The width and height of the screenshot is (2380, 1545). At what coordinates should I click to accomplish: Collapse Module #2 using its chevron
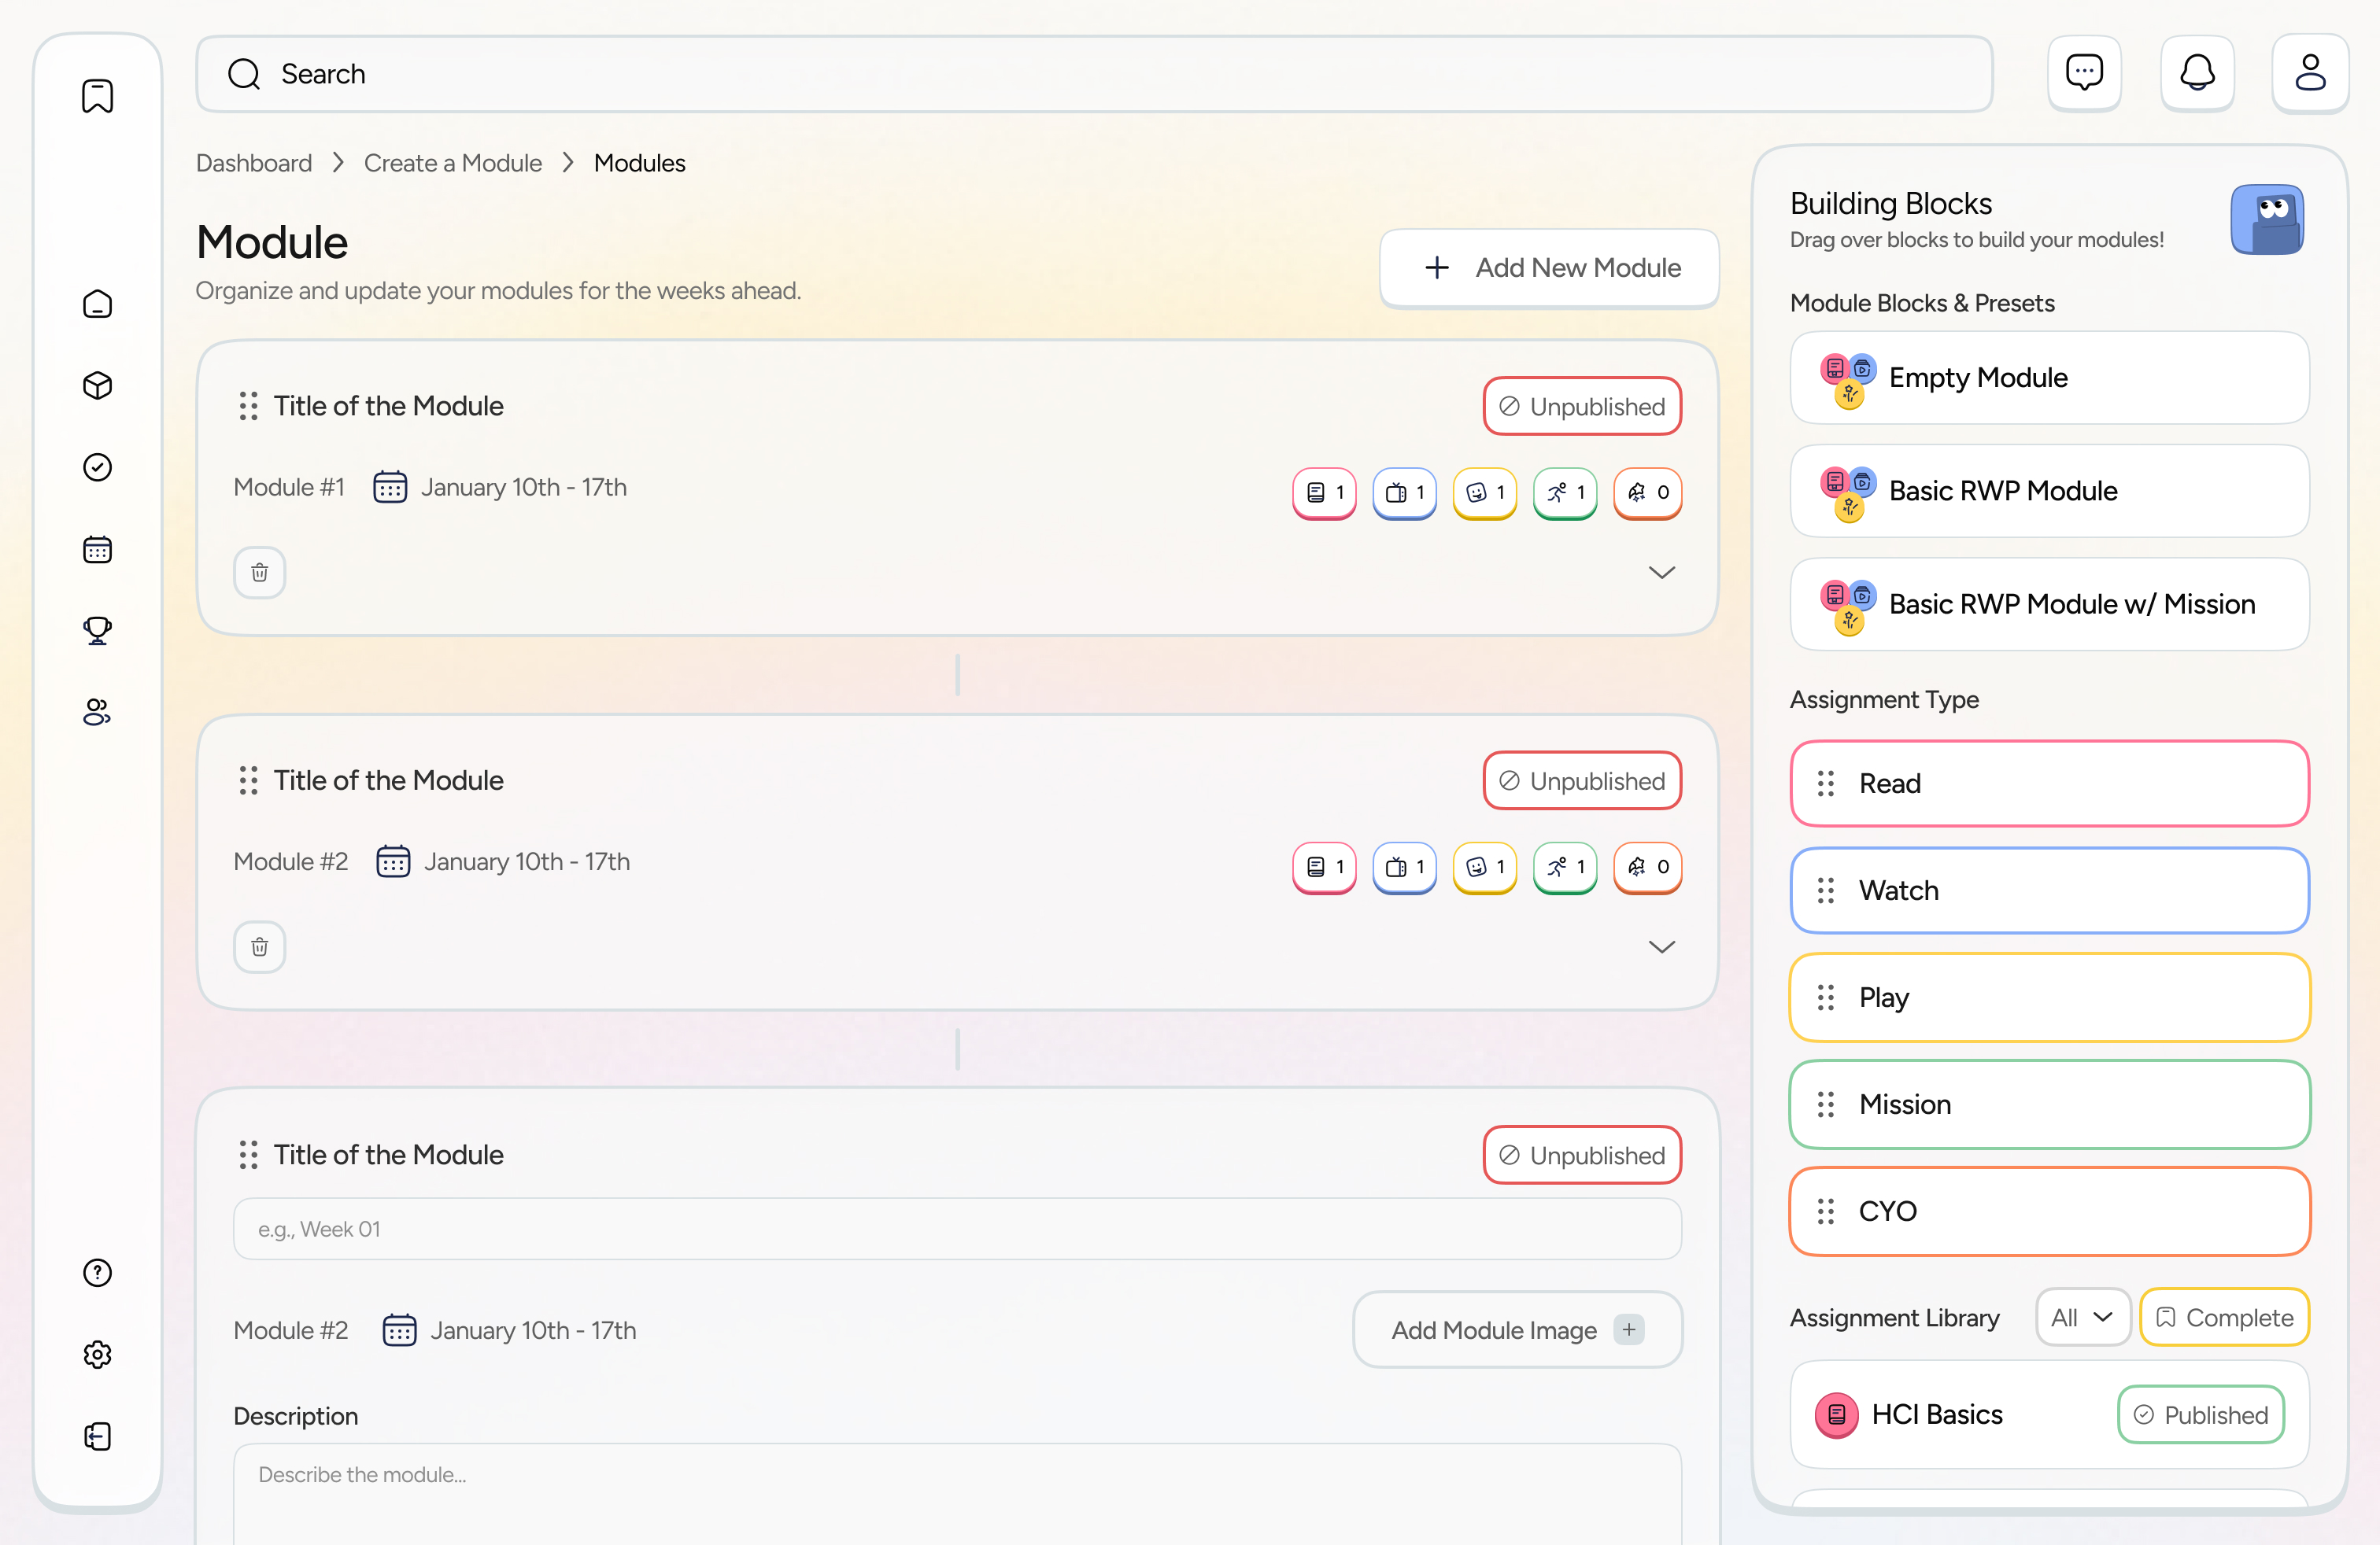(1662, 946)
